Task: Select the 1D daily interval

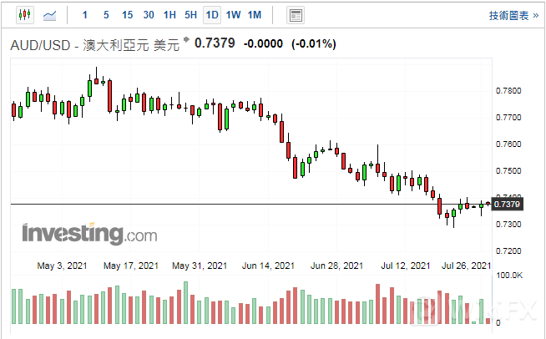Action: pyautogui.click(x=212, y=15)
